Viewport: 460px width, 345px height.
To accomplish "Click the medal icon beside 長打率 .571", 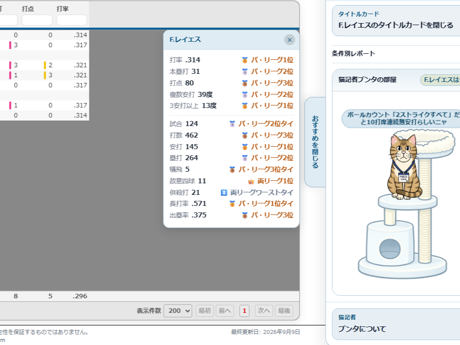I will pos(232,204).
